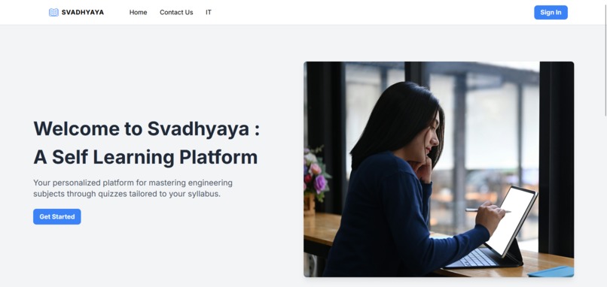Viewport: 607px width, 287px height.
Task: Click the Svadhyaya book logo icon
Action: 53,12
